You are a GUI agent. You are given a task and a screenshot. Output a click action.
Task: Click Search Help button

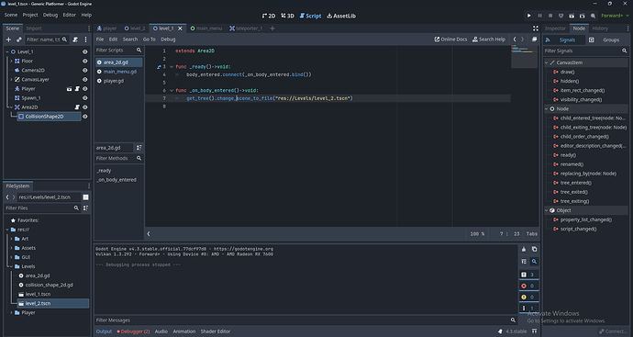tap(489, 39)
